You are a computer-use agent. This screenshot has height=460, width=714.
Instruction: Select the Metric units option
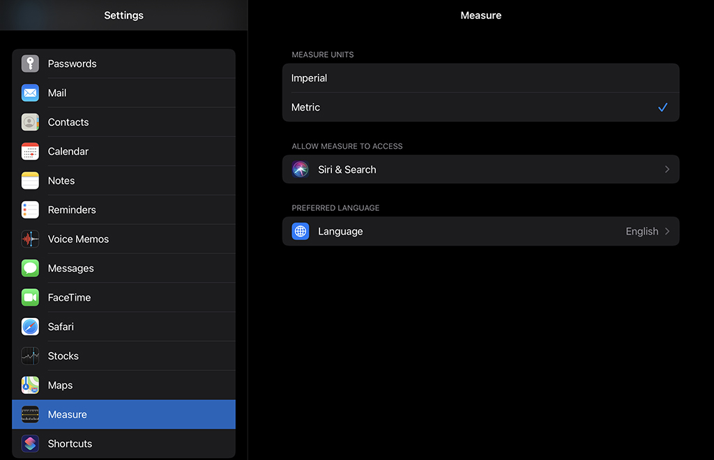pyautogui.click(x=481, y=107)
